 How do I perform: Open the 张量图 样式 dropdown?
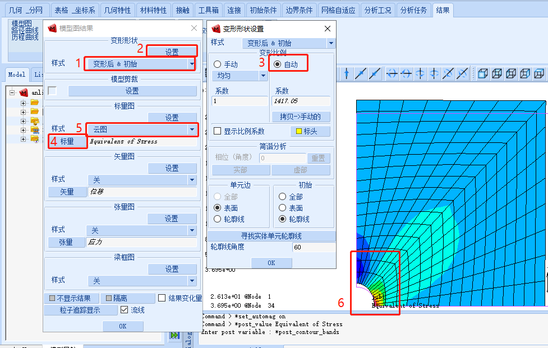tap(192, 230)
